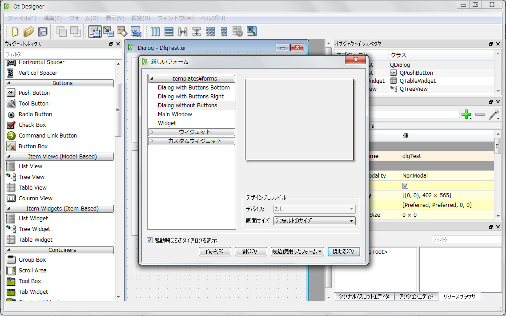Image resolution: width=506 pixels, height=316 pixels.
Task: Apply the Lay Out in Grid icon
Action: 210,31
